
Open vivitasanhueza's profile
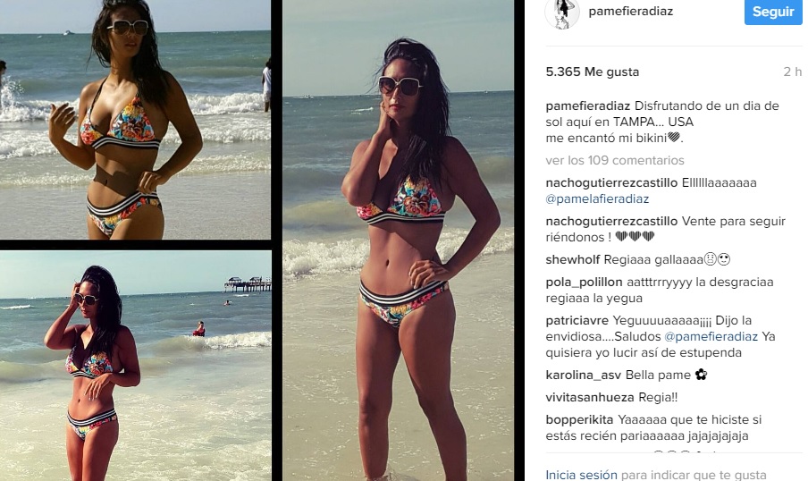click(590, 398)
